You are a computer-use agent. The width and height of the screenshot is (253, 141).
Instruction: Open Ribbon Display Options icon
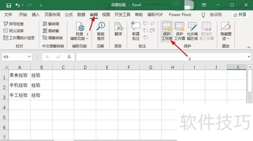tap(204, 5)
